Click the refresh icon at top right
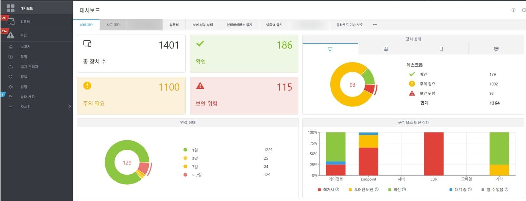The height and width of the screenshot is (201, 526). 524,10
